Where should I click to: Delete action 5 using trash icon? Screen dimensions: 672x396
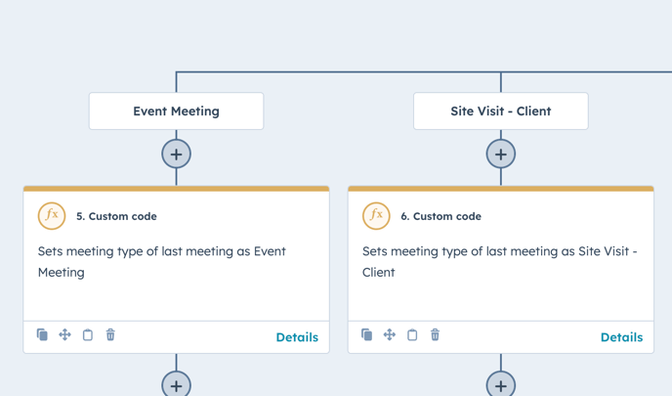pyautogui.click(x=110, y=334)
